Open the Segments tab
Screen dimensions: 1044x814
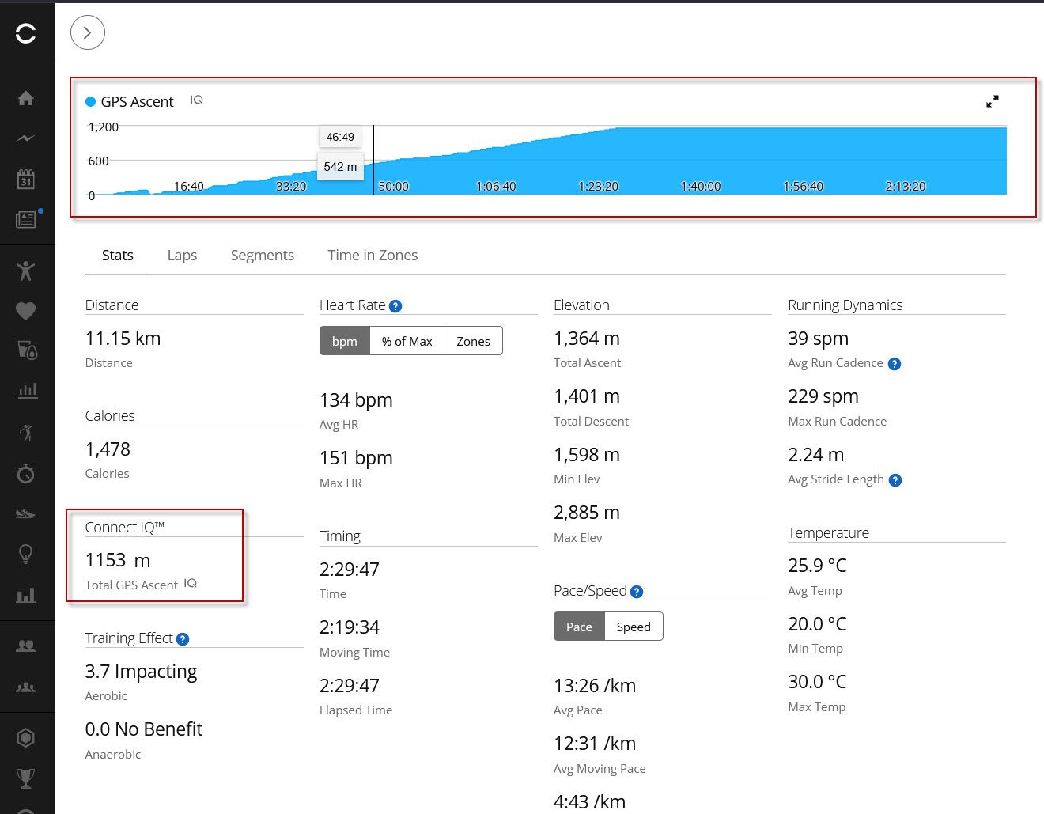[263, 256]
